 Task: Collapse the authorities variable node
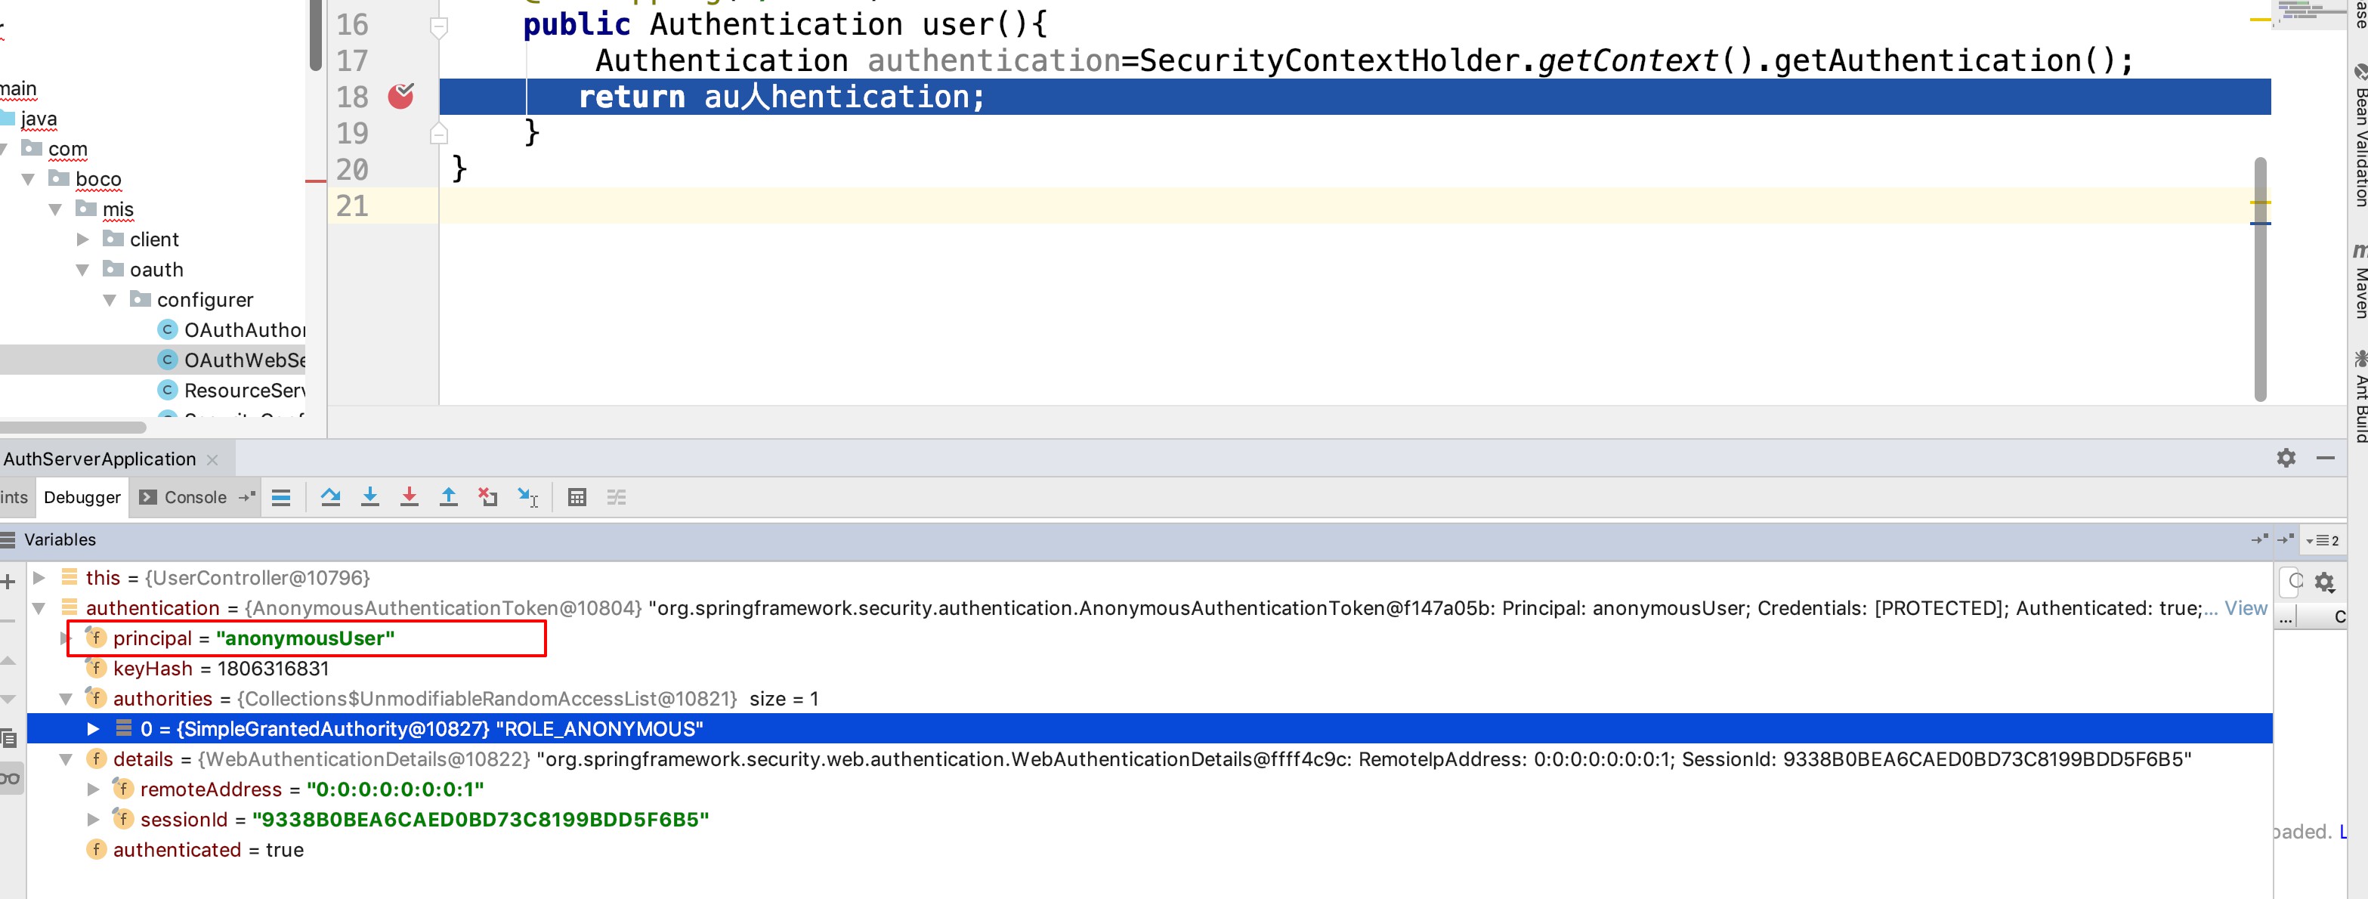pos(66,699)
